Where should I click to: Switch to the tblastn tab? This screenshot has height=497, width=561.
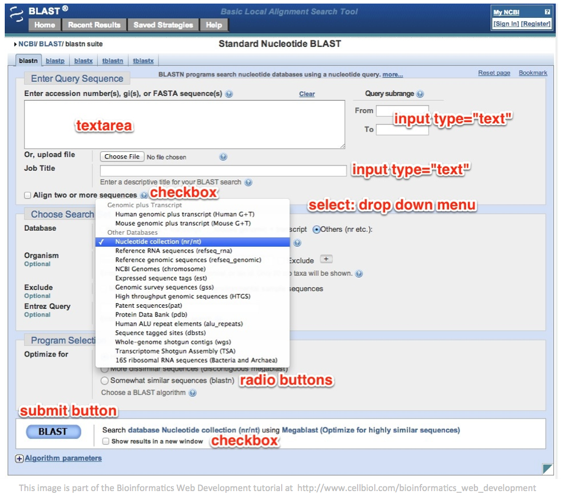pos(113,61)
